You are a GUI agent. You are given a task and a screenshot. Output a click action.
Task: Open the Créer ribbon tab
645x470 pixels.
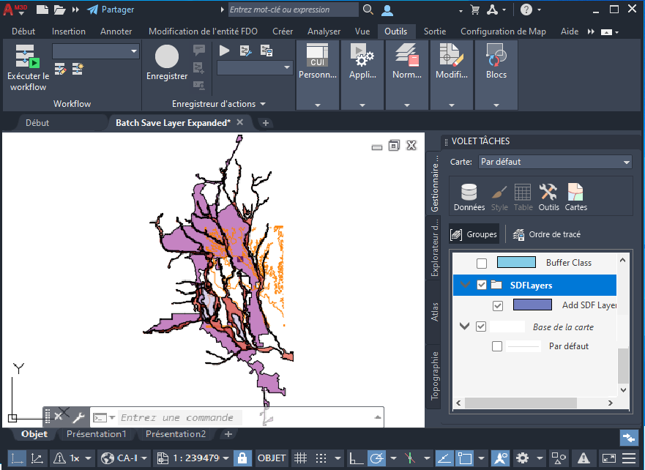click(x=283, y=31)
